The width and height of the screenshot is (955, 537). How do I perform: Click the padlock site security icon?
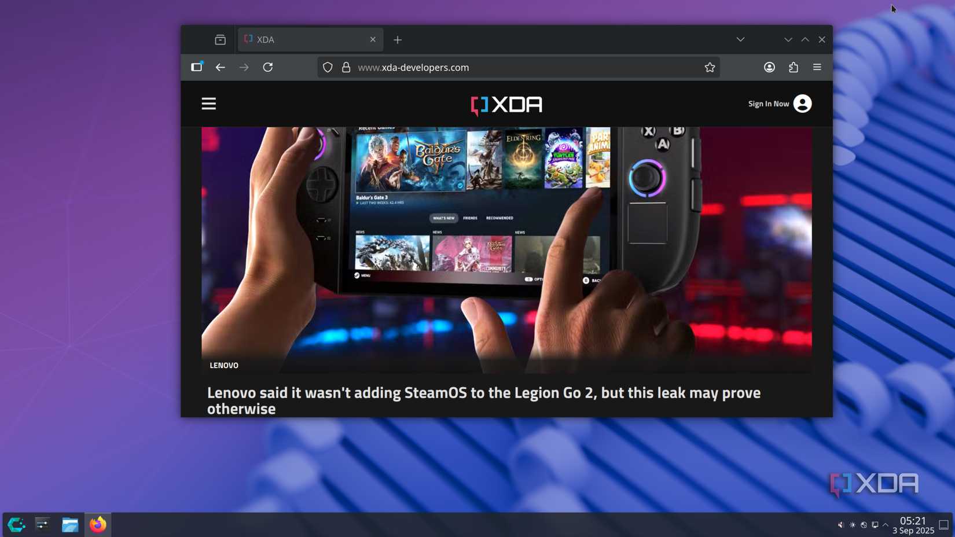pyautogui.click(x=346, y=67)
